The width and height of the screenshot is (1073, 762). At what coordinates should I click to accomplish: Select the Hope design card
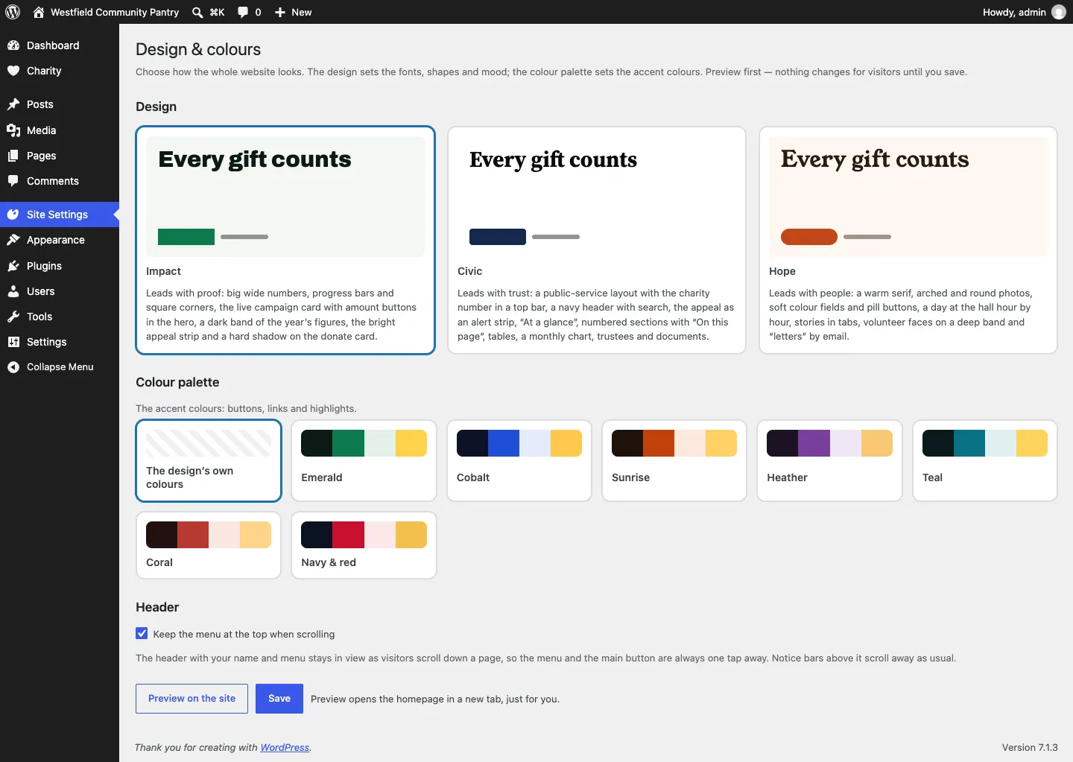[x=908, y=240]
